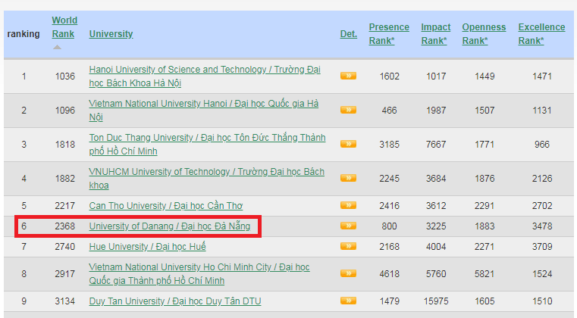Open details icon for Hanoi University of Science and Technology

coord(348,76)
